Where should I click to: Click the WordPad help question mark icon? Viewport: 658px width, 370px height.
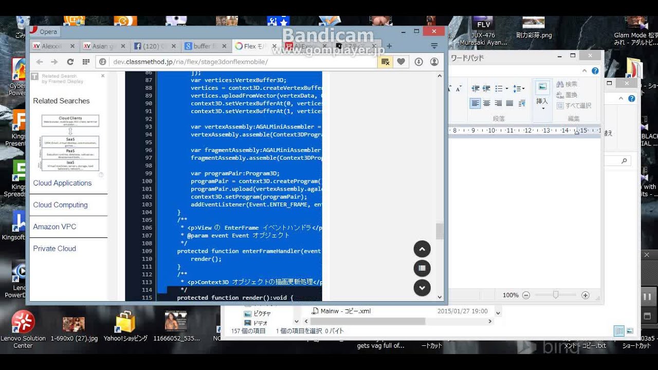595,71
